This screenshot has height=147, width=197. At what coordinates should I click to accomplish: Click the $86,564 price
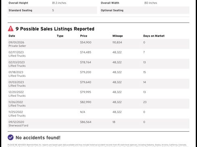click(86, 122)
